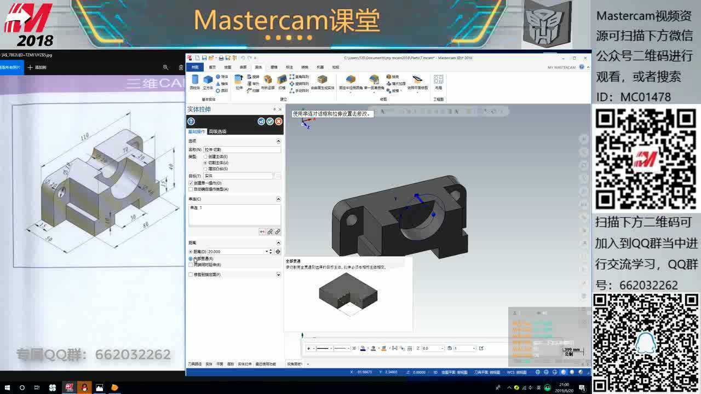This screenshot has height=394, width=701.
Task: Uncheck 创建单一操作 single operation checkbox
Action: (x=190, y=183)
